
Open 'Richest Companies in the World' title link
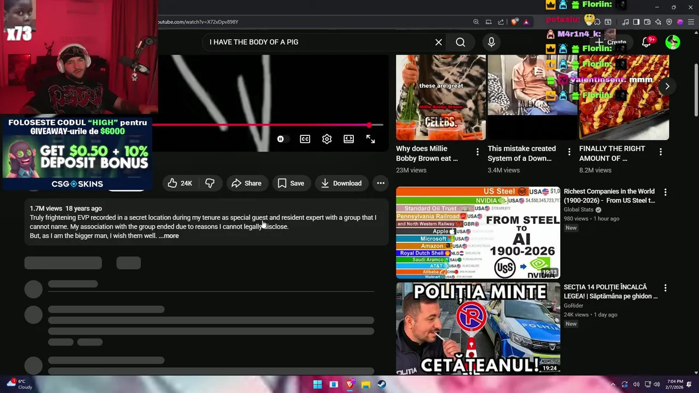[609, 196]
